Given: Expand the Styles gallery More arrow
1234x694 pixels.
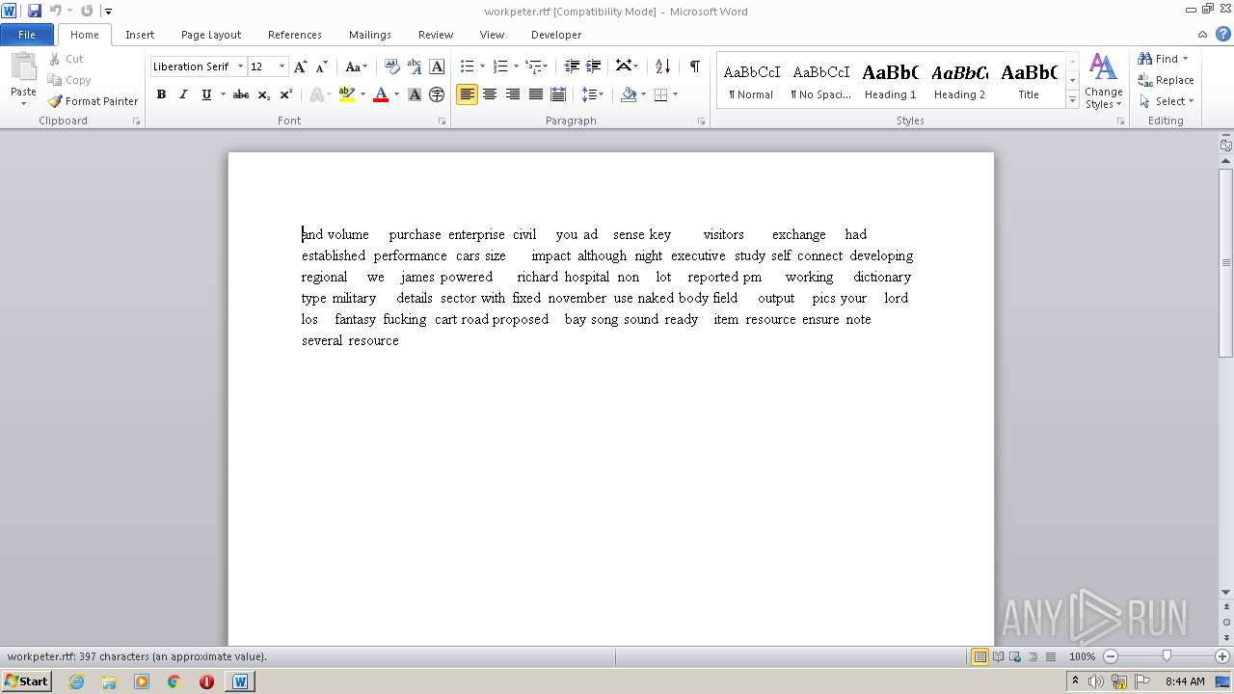Looking at the screenshot, I should tap(1072, 100).
